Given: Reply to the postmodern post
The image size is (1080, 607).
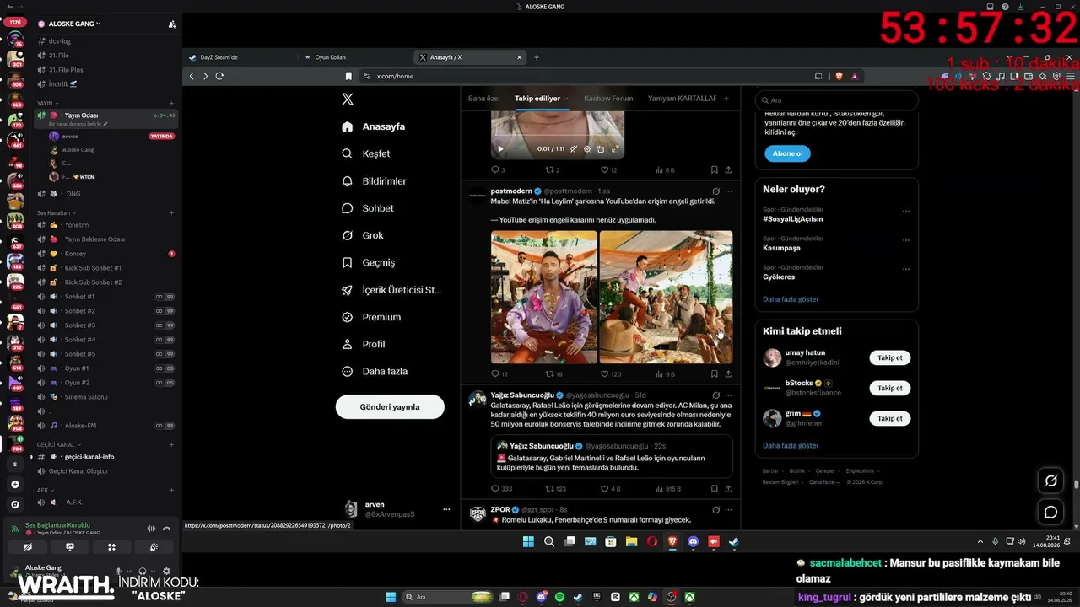Looking at the screenshot, I should pos(495,373).
